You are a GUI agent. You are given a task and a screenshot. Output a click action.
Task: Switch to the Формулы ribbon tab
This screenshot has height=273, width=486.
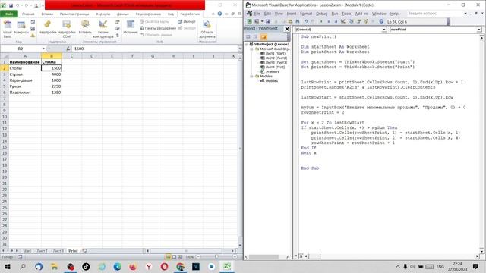tap(103, 14)
